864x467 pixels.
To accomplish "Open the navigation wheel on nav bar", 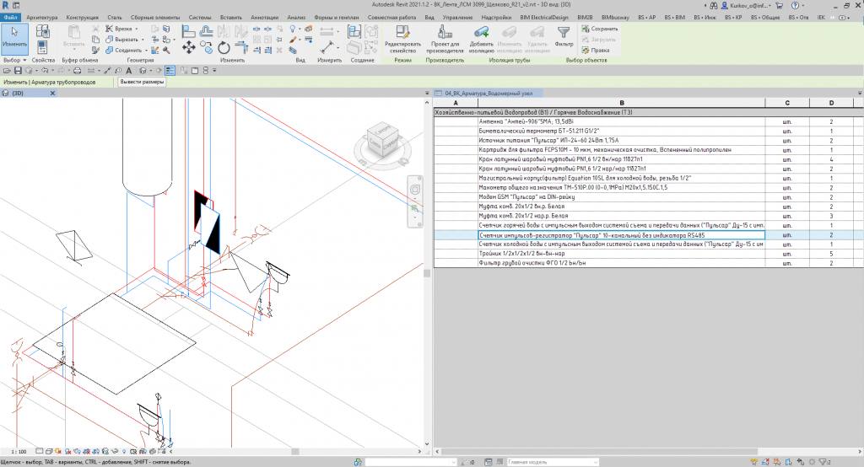I will pyautogui.click(x=415, y=190).
